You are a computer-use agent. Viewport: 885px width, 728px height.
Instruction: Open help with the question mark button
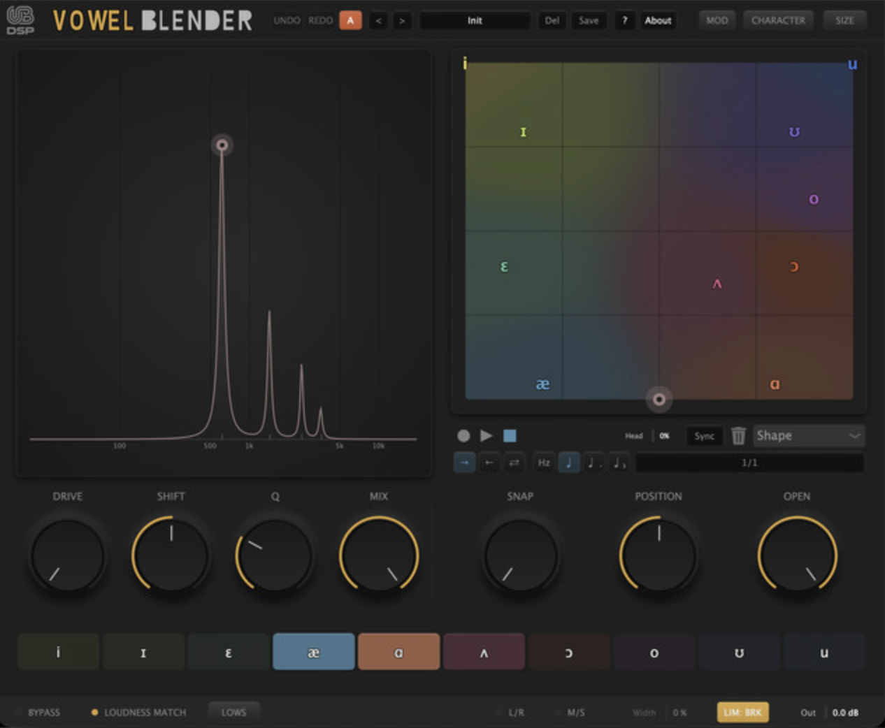click(x=625, y=20)
